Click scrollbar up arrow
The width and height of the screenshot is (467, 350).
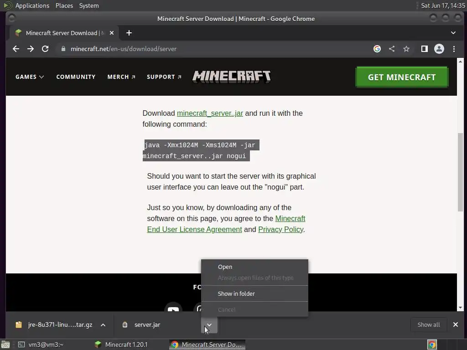(460, 62)
